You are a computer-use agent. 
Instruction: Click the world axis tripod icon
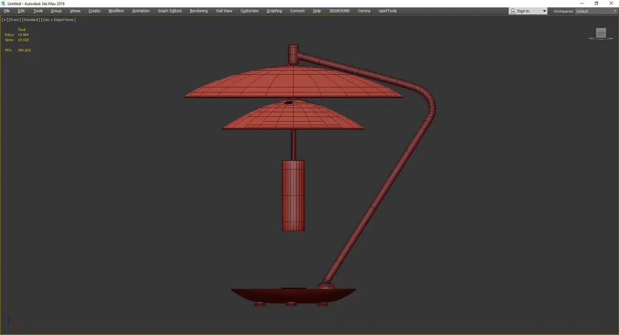tap(13, 322)
